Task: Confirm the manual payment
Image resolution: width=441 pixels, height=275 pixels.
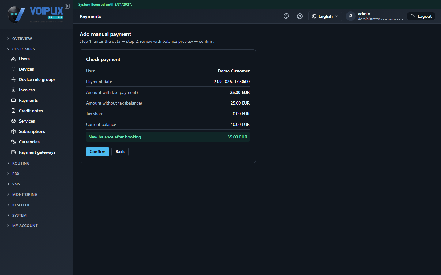Action: pyautogui.click(x=97, y=152)
